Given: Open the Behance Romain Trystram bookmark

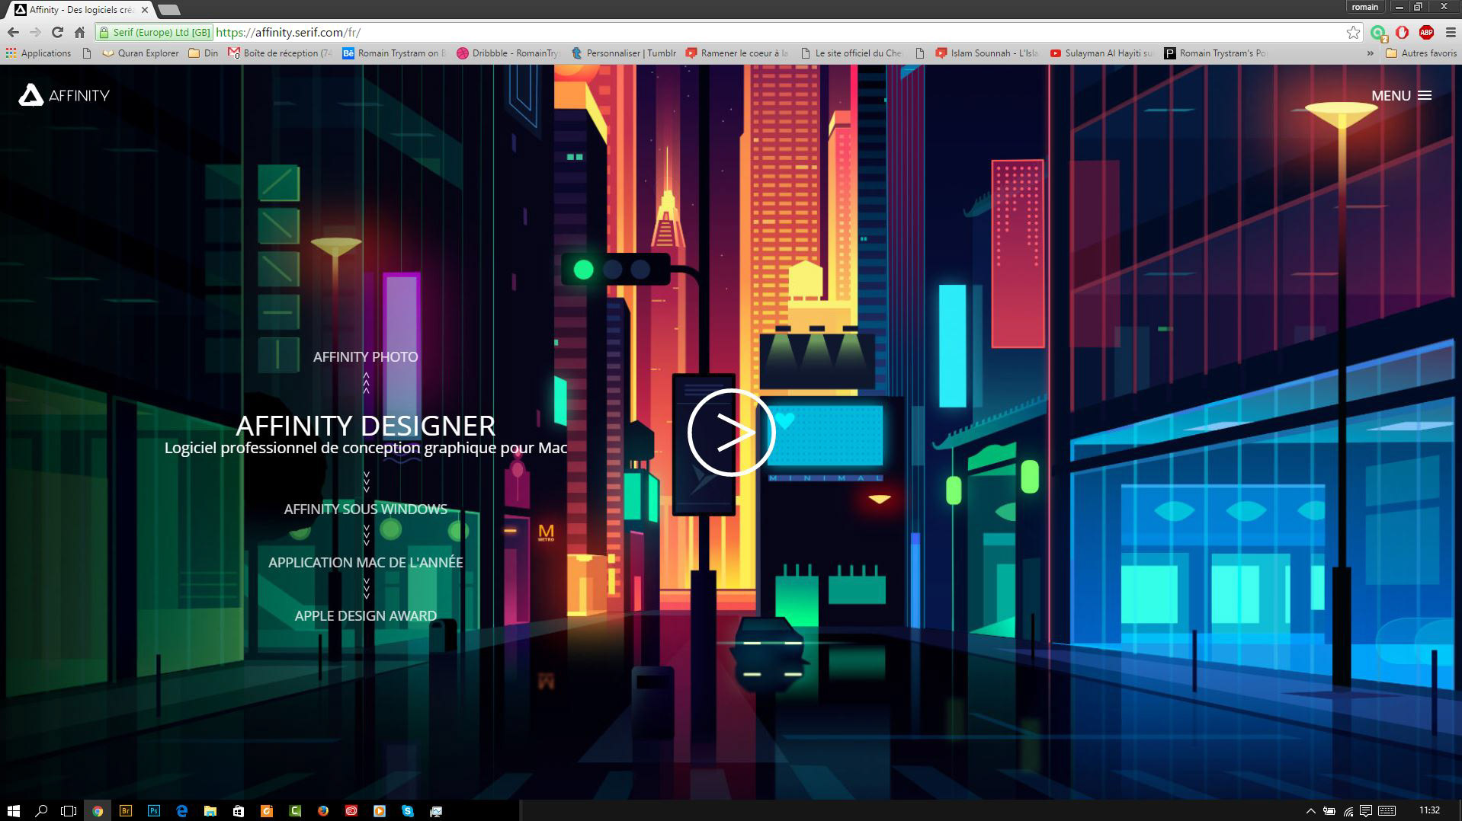Looking at the screenshot, I should click(x=394, y=53).
